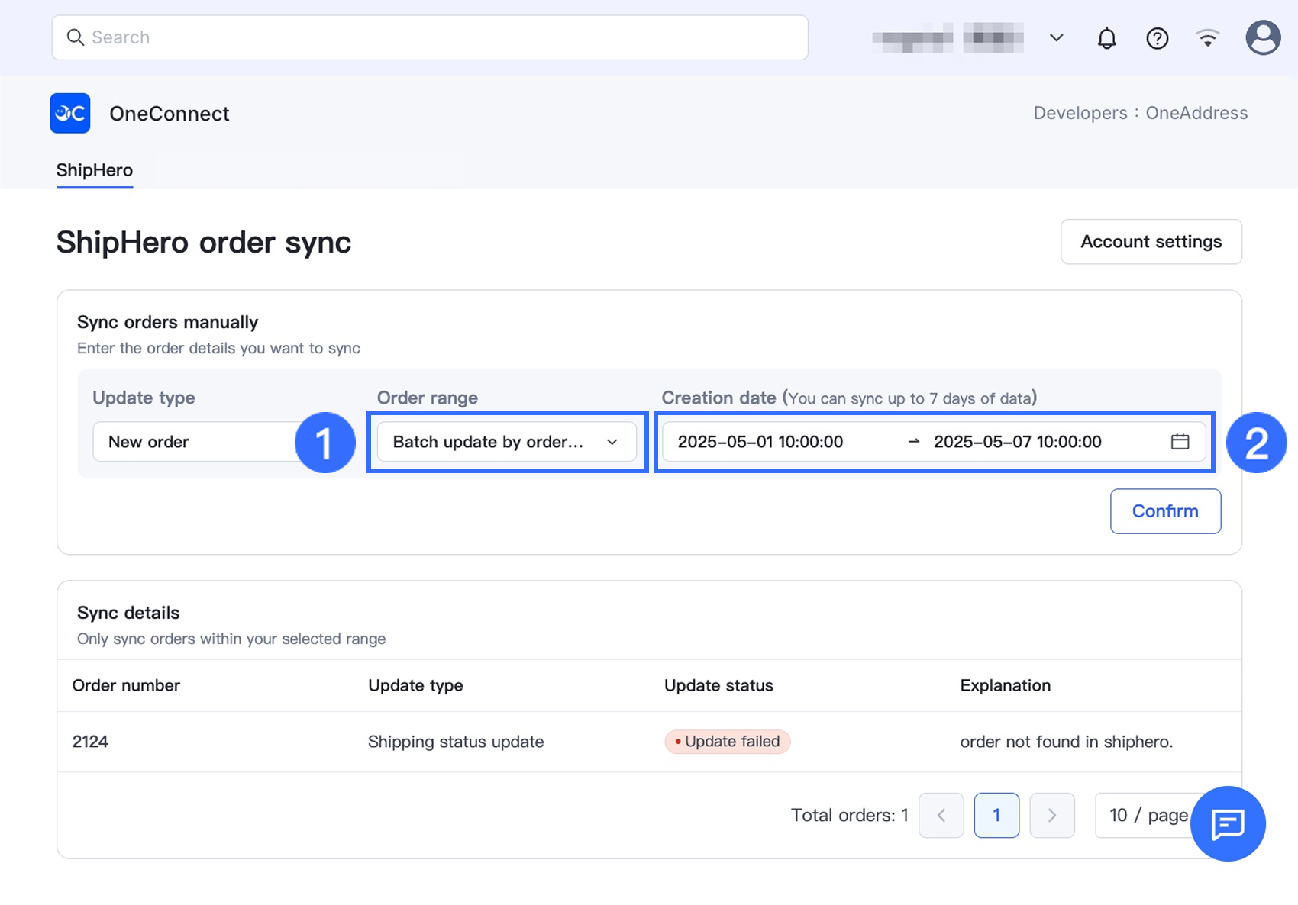Click the notification bell icon
This screenshot has height=905, width=1298.
1106,38
